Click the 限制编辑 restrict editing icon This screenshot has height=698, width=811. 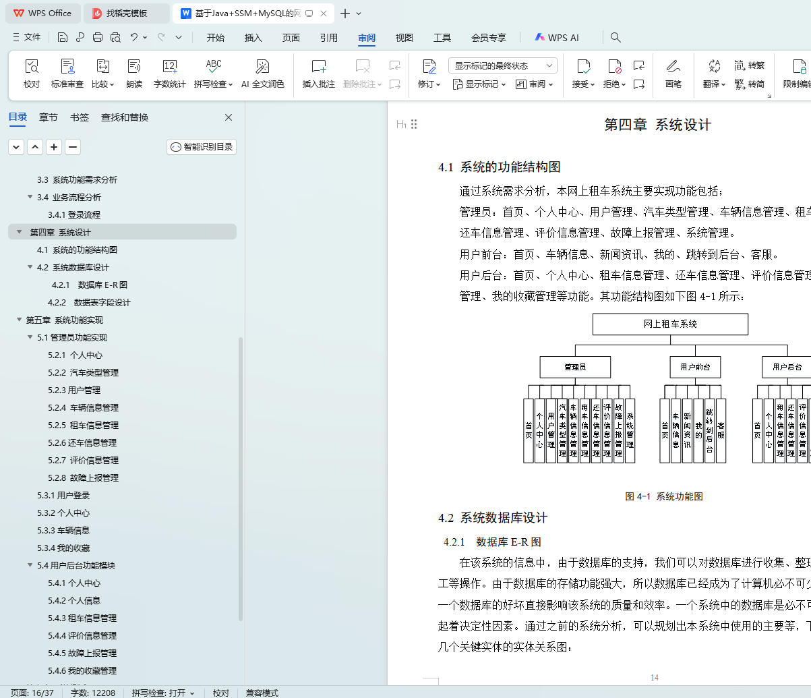click(x=800, y=66)
